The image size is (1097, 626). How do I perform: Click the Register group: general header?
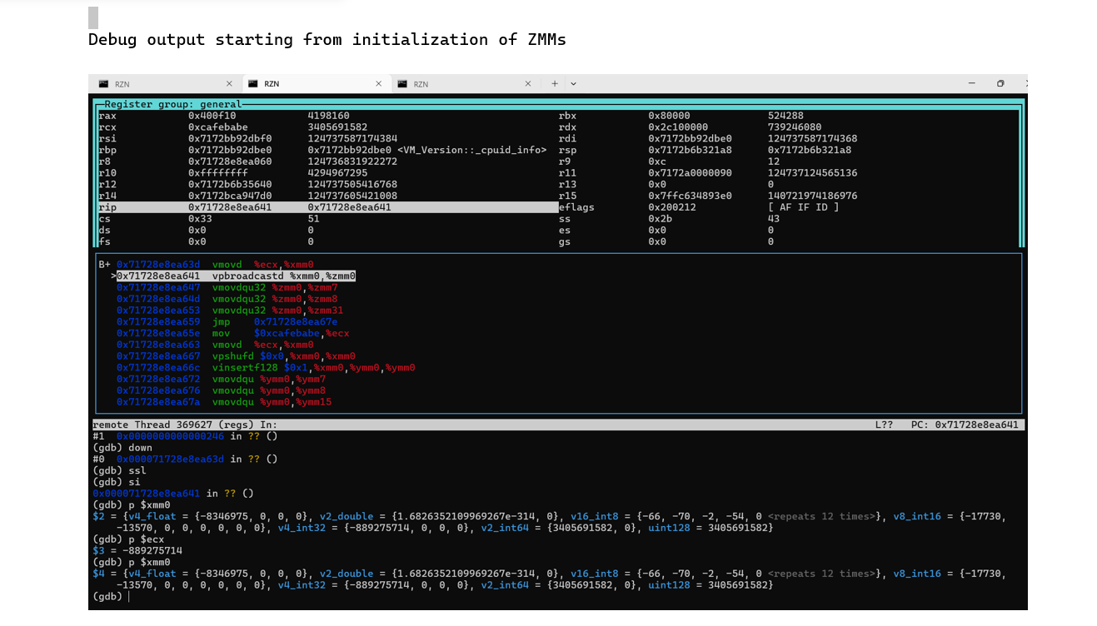(172, 104)
